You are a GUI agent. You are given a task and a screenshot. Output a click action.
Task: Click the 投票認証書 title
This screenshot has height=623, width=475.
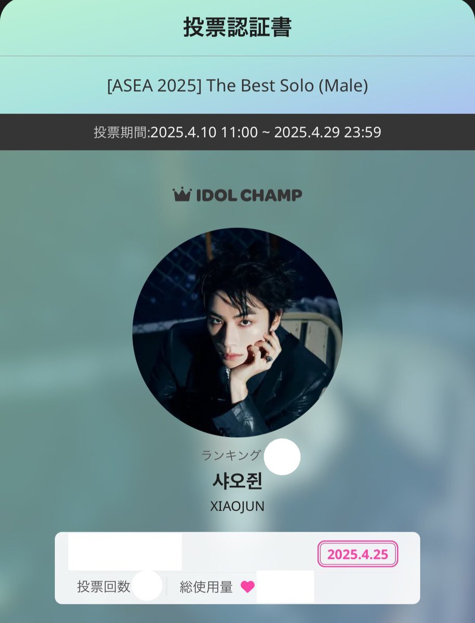point(238,27)
